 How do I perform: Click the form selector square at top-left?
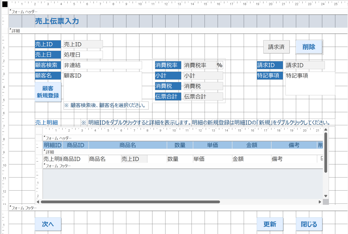(5, 4)
